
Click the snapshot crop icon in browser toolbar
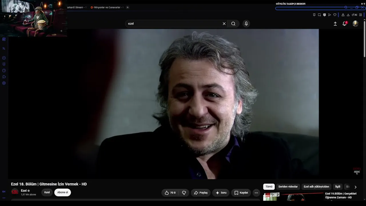[319, 15]
